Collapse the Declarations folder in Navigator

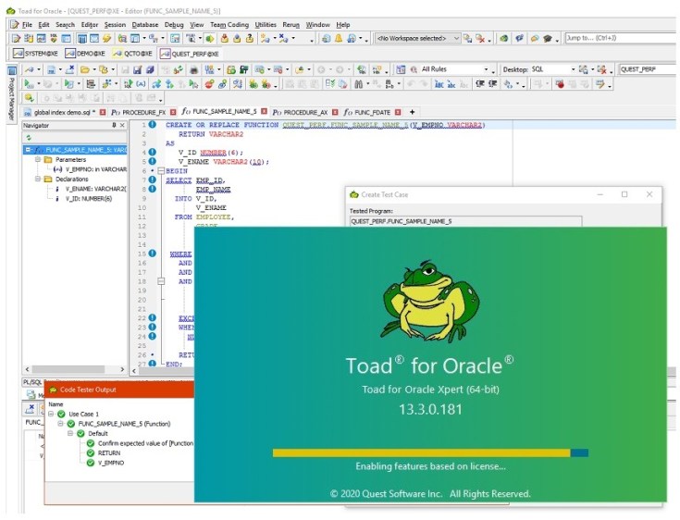[38, 179]
